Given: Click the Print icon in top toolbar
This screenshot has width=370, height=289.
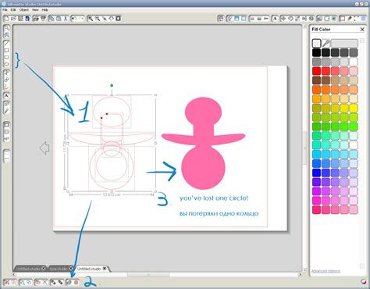Looking at the screenshot, I should tap(36, 19).
